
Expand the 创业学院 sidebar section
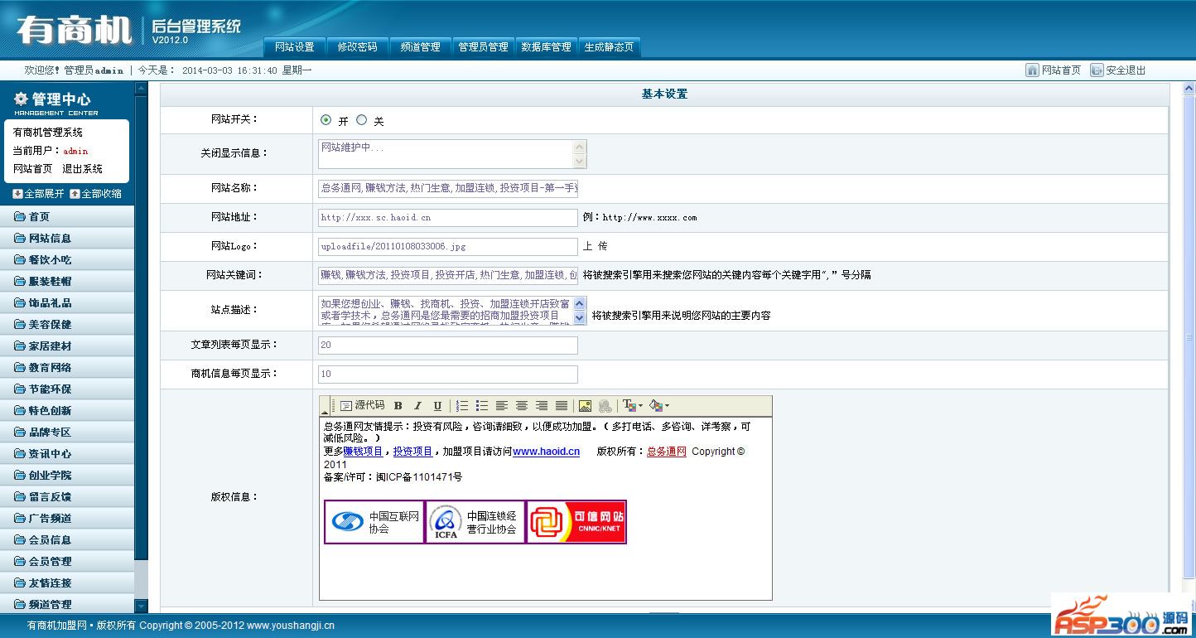point(67,476)
